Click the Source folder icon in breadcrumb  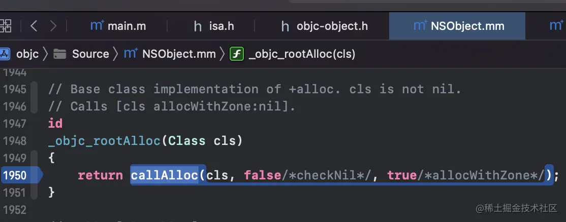click(x=60, y=54)
